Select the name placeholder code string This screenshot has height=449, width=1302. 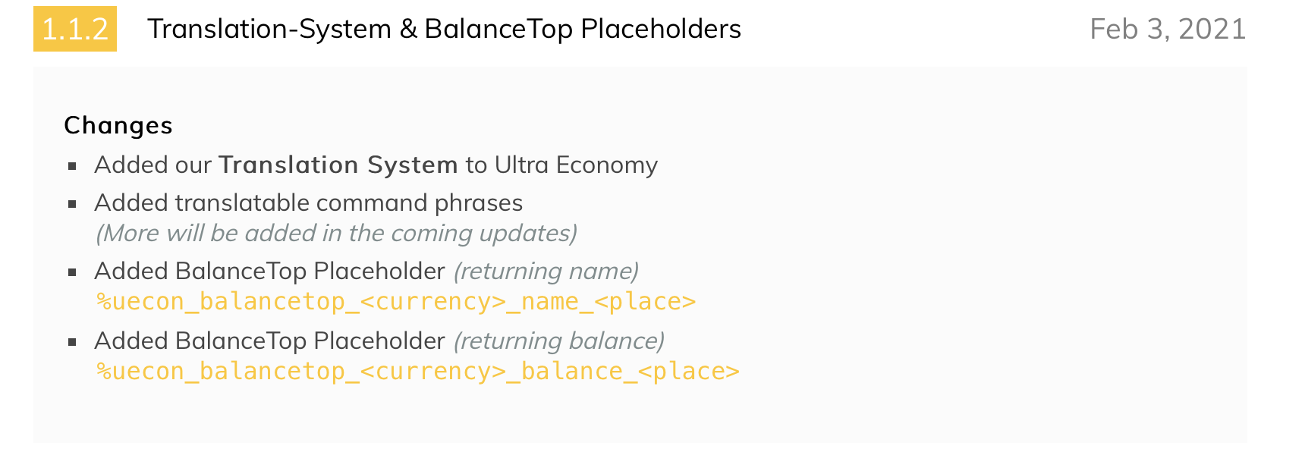pos(395,302)
